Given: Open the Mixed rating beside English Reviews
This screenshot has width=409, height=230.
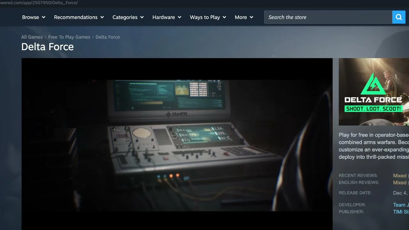Looking at the screenshot, I should click(x=400, y=183).
